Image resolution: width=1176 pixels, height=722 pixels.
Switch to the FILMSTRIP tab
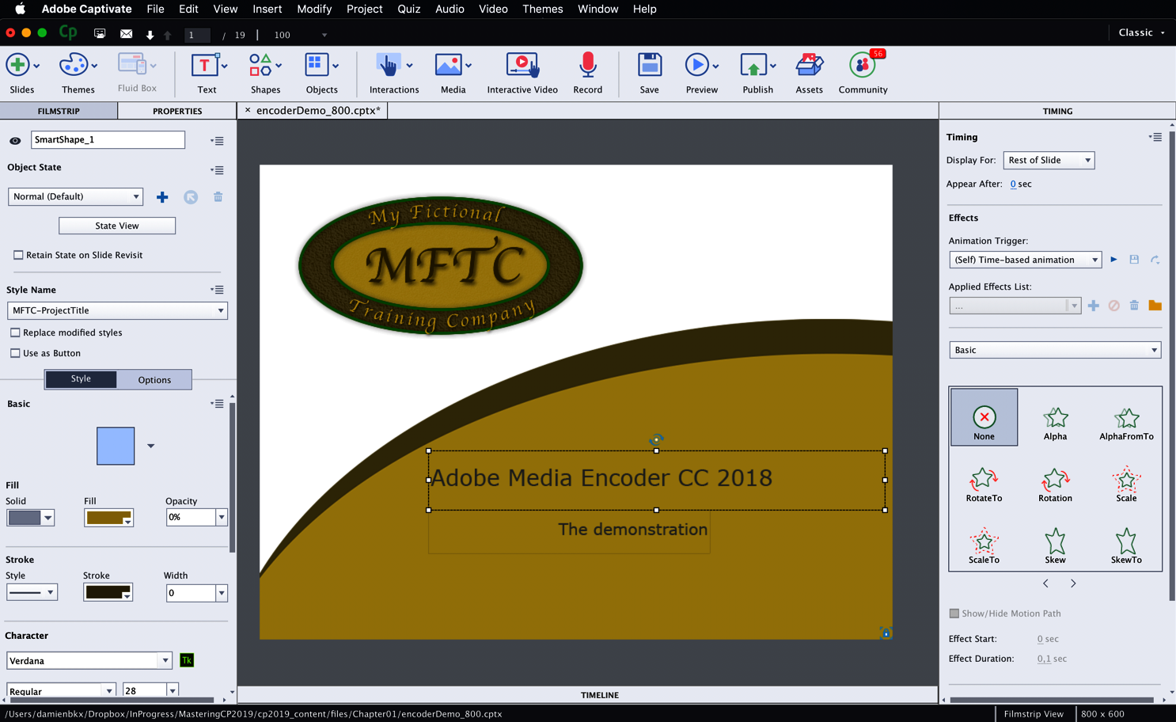click(x=59, y=111)
